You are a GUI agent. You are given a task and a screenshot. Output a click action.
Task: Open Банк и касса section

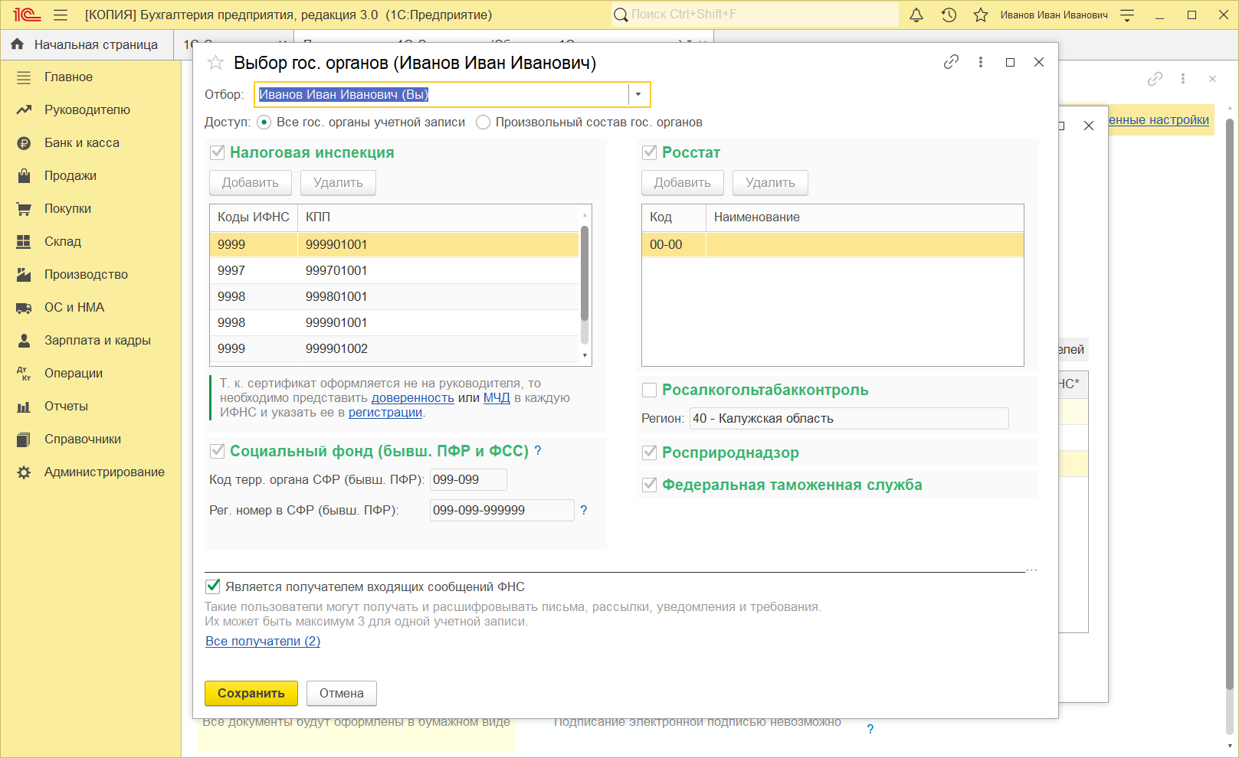coord(81,143)
